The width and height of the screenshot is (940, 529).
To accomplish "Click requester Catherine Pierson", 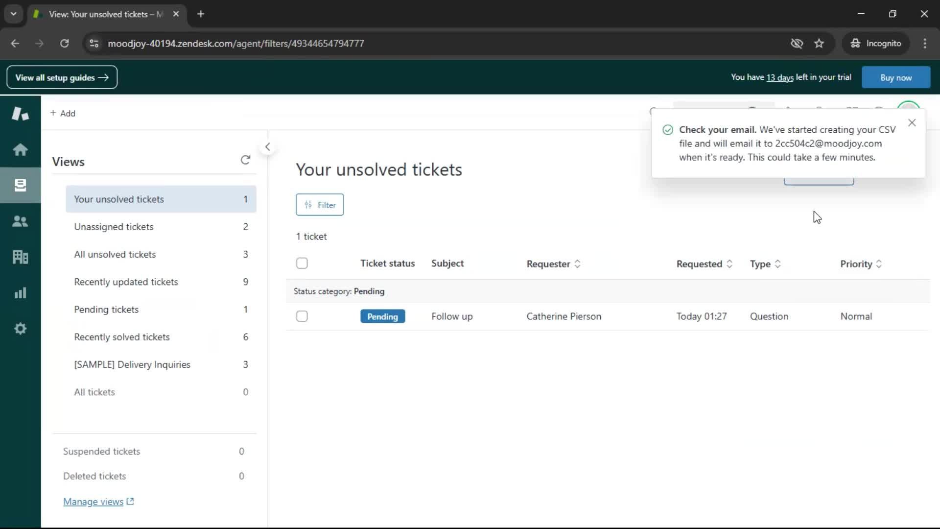I will (x=564, y=316).
